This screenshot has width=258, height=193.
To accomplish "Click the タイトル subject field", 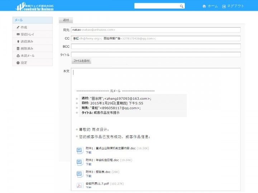I will (156, 54).
